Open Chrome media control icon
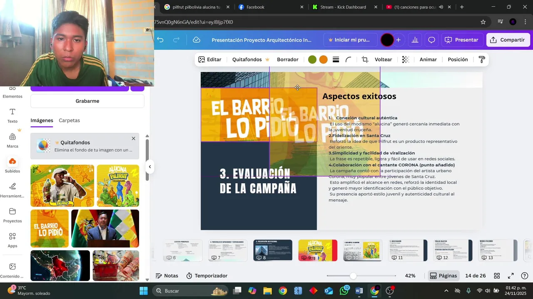 (x=501, y=22)
